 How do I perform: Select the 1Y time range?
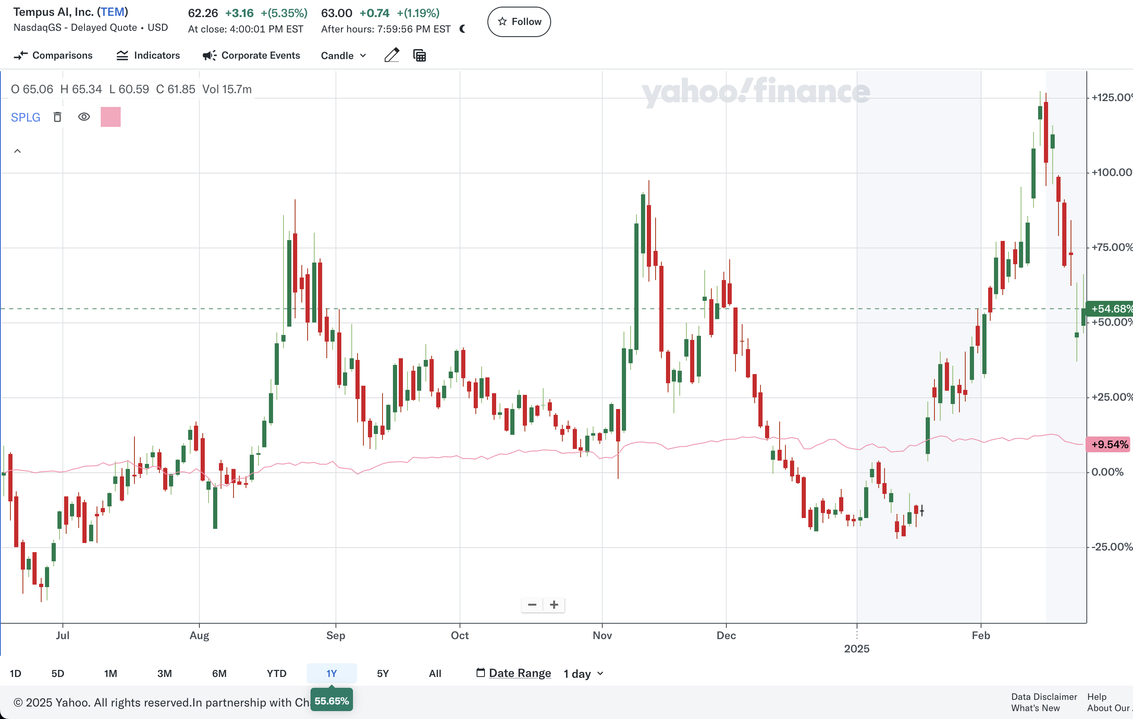[x=332, y=673]
